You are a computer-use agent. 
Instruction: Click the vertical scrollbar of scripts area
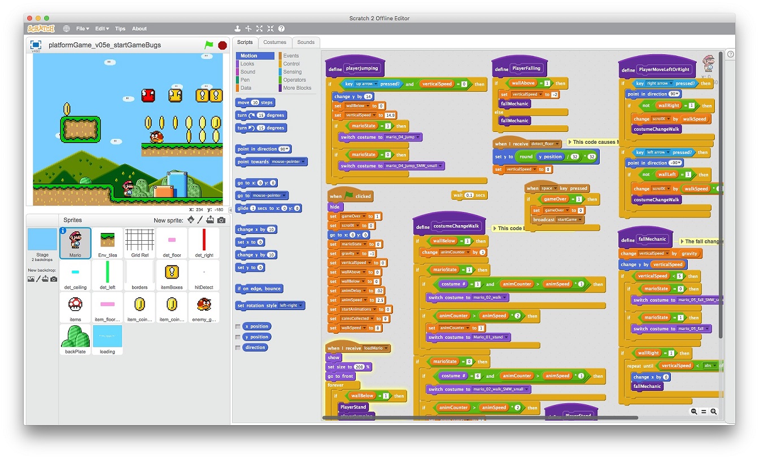point(720,195)
